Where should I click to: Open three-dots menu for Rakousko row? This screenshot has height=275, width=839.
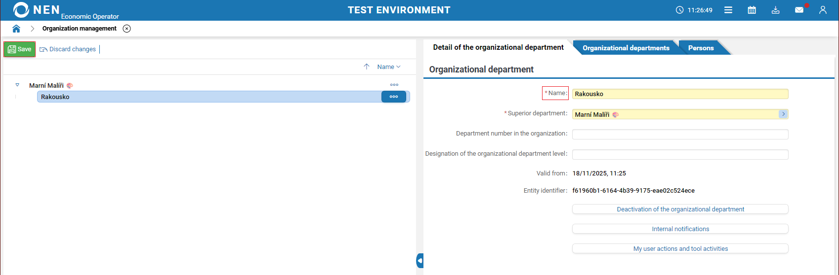click(x=394, y=97)
